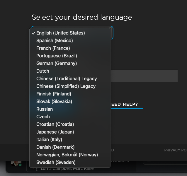Select English (United States) from the language list
The height and width of the screenshot is (176, 187).
pyautogui.click(x=61, y=33)
